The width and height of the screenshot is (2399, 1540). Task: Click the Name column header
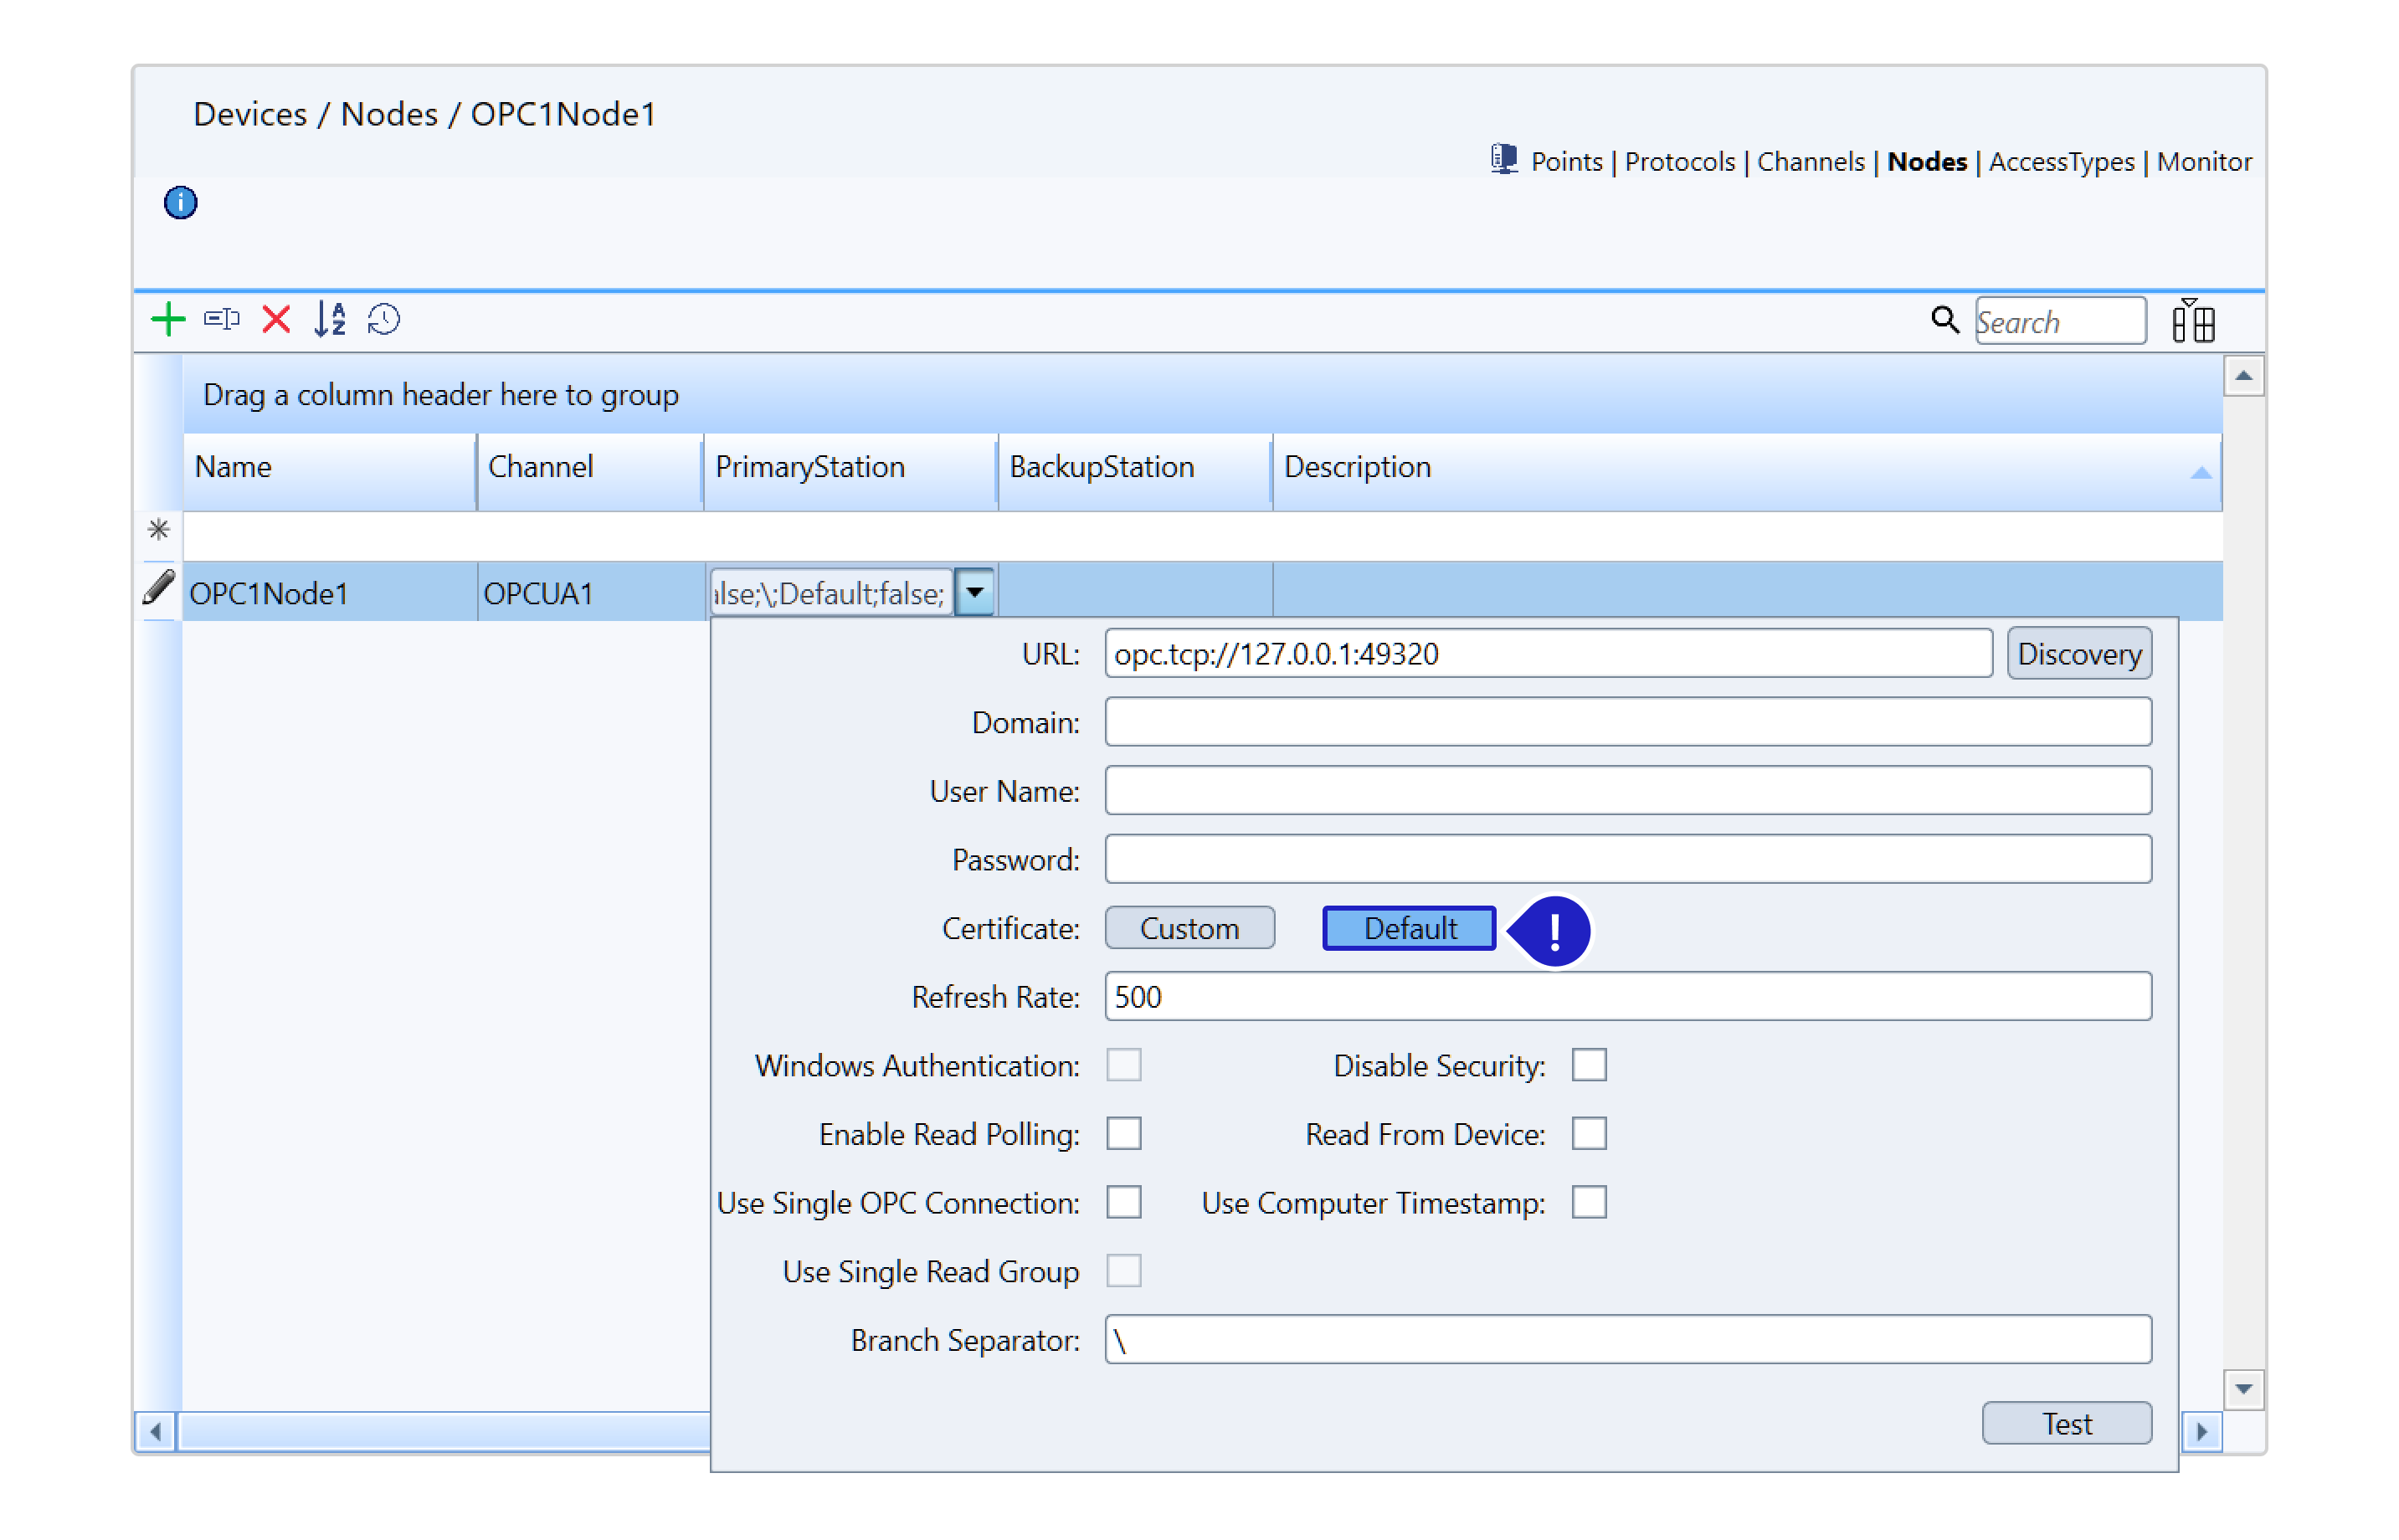point(329,472)
